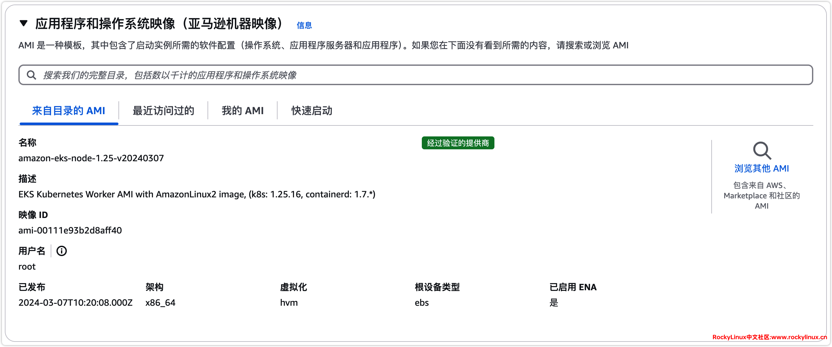Click the large browse AMI magnifier icon
This screenshot has width=832, height=347.
point(762,150)
